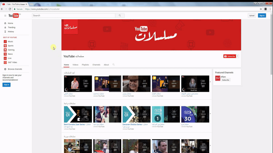Viewport: 273px width, 153px height.
Task: Switch to the Channels tab
Action: (96, 65)
